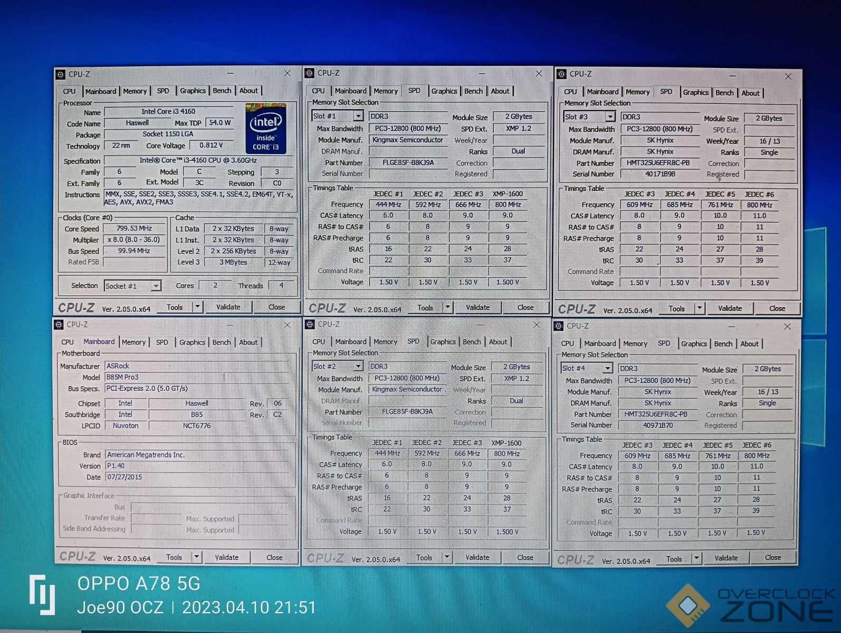Select Bench tab in the Slot #3 window
This screenshot has width=841, height=633.
(724, 93)
